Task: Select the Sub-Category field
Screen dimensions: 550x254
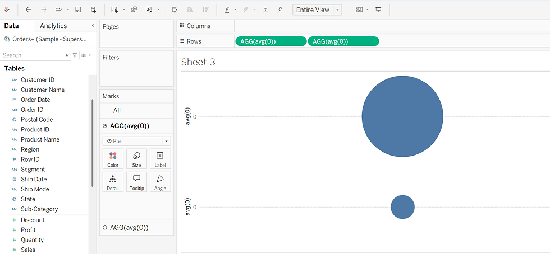Action: (39, 209)
